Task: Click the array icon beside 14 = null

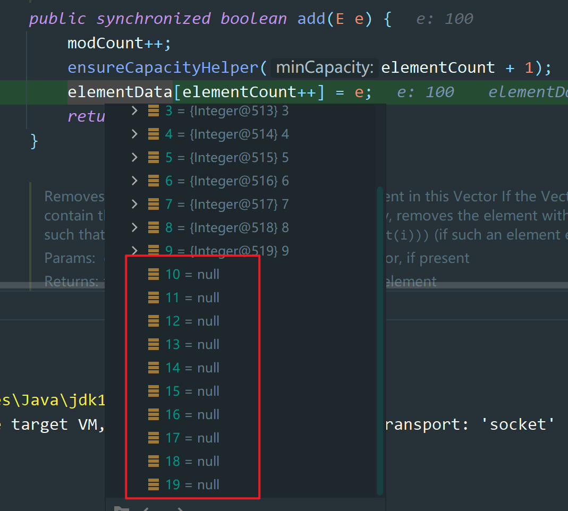Action: [154, 368]
